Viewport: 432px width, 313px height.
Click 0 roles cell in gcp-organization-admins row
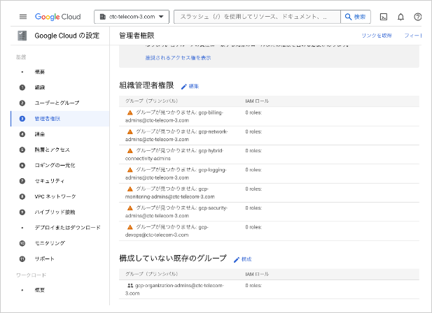[253, 286]
